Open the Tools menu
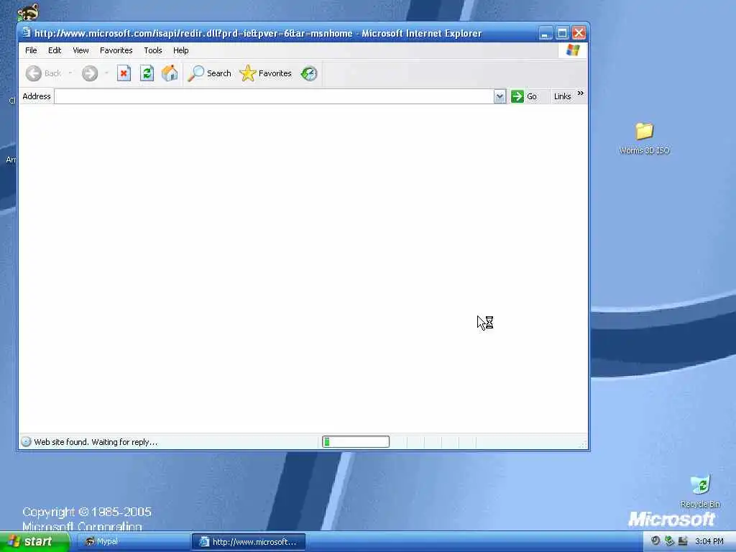The height and width of the screenshot is (552, 736). 153,50
